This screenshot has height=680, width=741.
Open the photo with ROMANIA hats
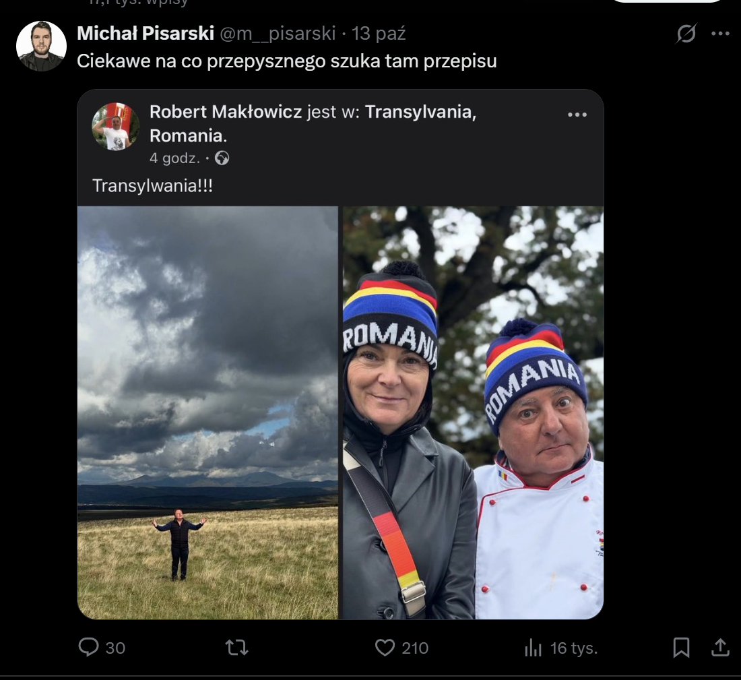coord(473,412)
